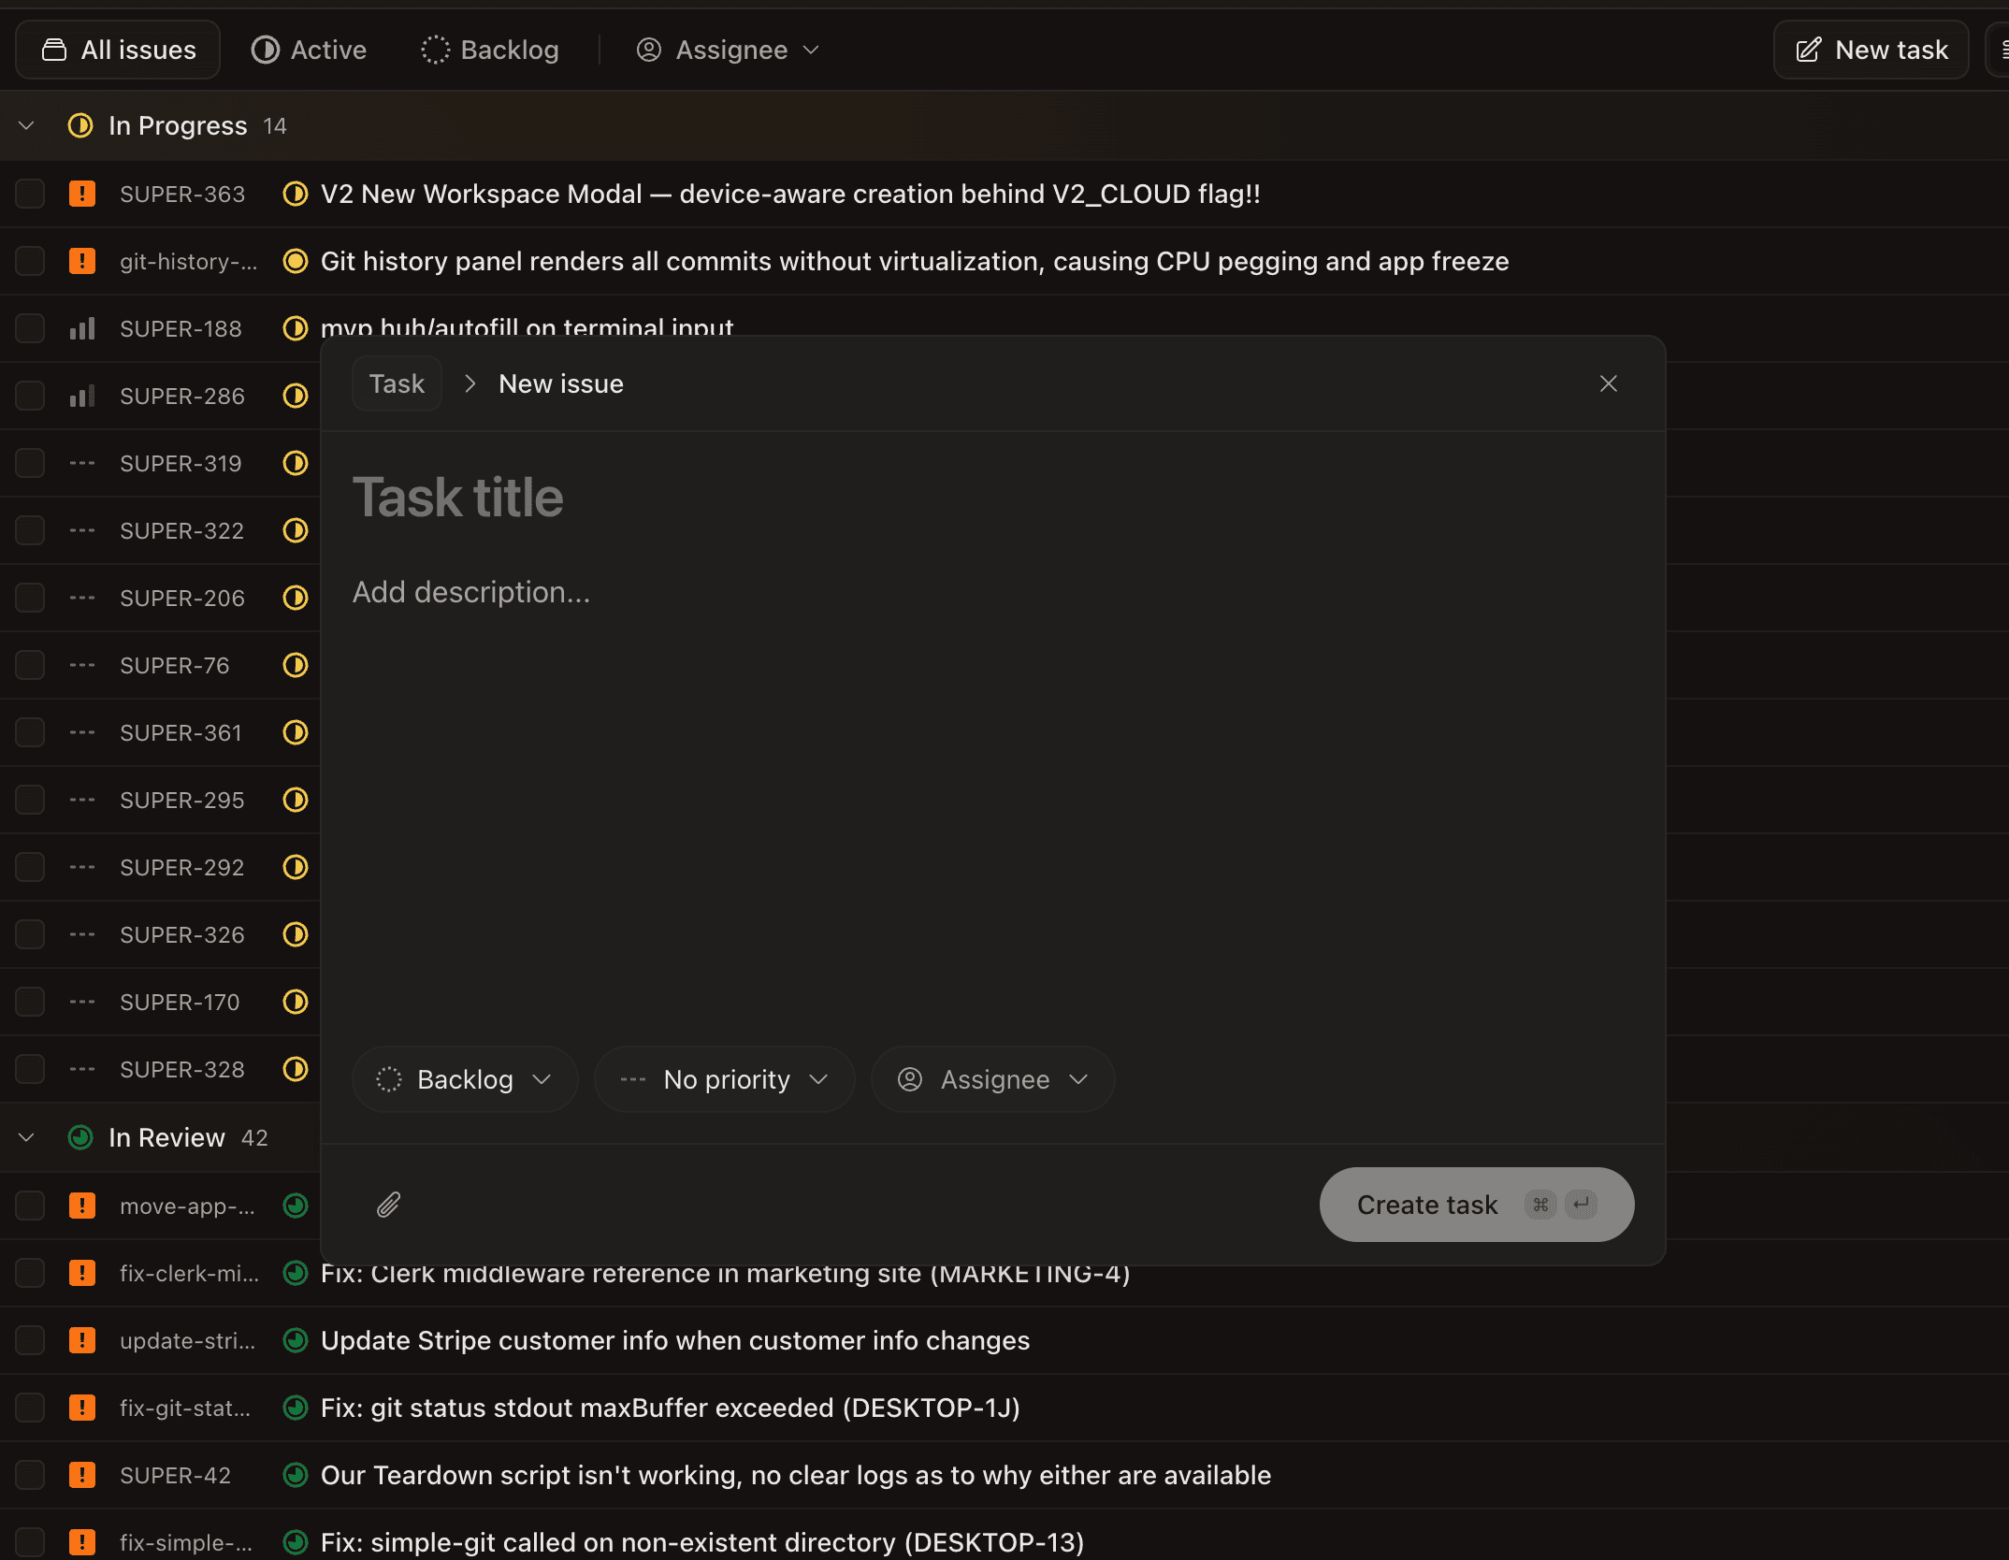Close the New issue dialog
This screenshot has height=1560, width=2009.
1608,383
